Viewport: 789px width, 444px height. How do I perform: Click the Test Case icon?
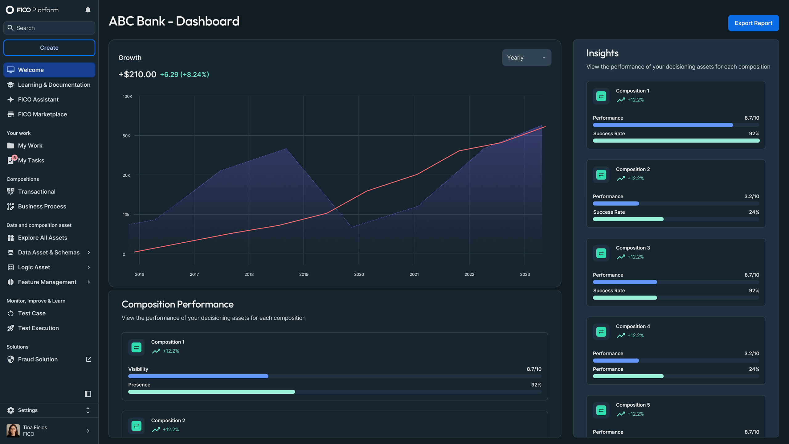click(10, 313)
